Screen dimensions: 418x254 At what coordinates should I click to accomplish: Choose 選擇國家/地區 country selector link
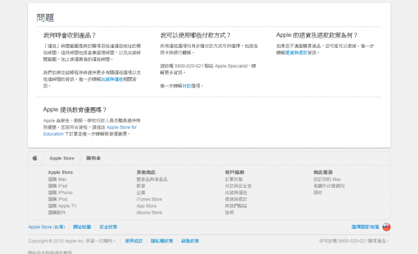(365, 227)
